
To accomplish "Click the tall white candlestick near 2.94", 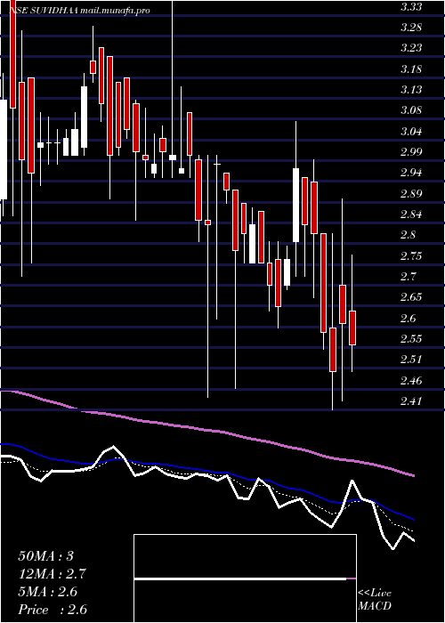I will click(x=295, y=205).
